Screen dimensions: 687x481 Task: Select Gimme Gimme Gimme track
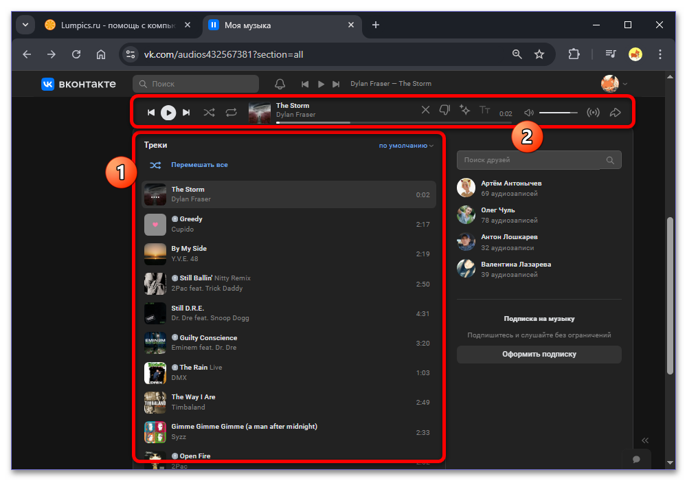click(289, 432)
